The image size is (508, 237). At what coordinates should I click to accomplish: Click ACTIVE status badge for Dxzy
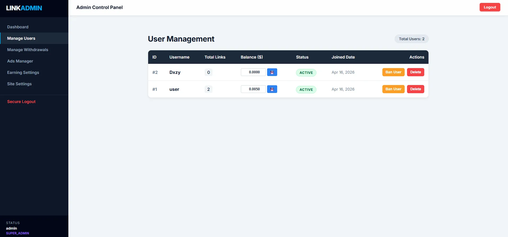(x=306, y=73)
